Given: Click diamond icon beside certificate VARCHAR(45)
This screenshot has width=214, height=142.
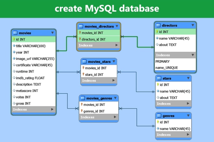Looking at the screenshot, I should (x=14, y=65).
